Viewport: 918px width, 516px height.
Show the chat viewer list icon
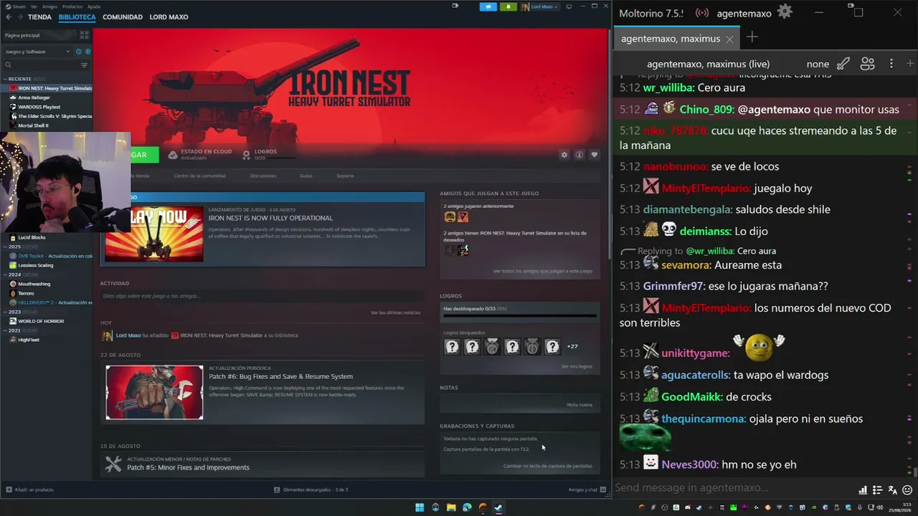point(868,64)
